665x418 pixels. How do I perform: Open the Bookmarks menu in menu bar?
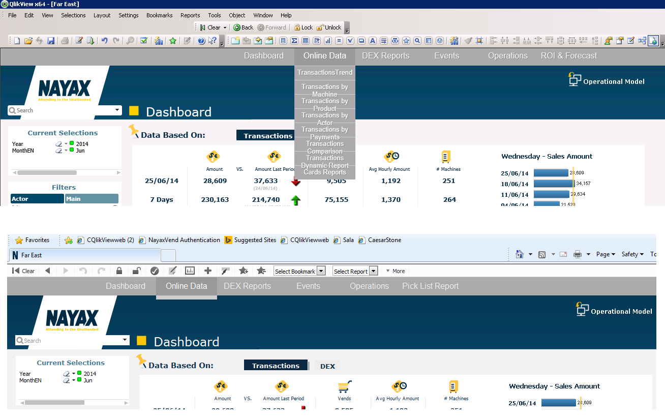click(159, 15)
